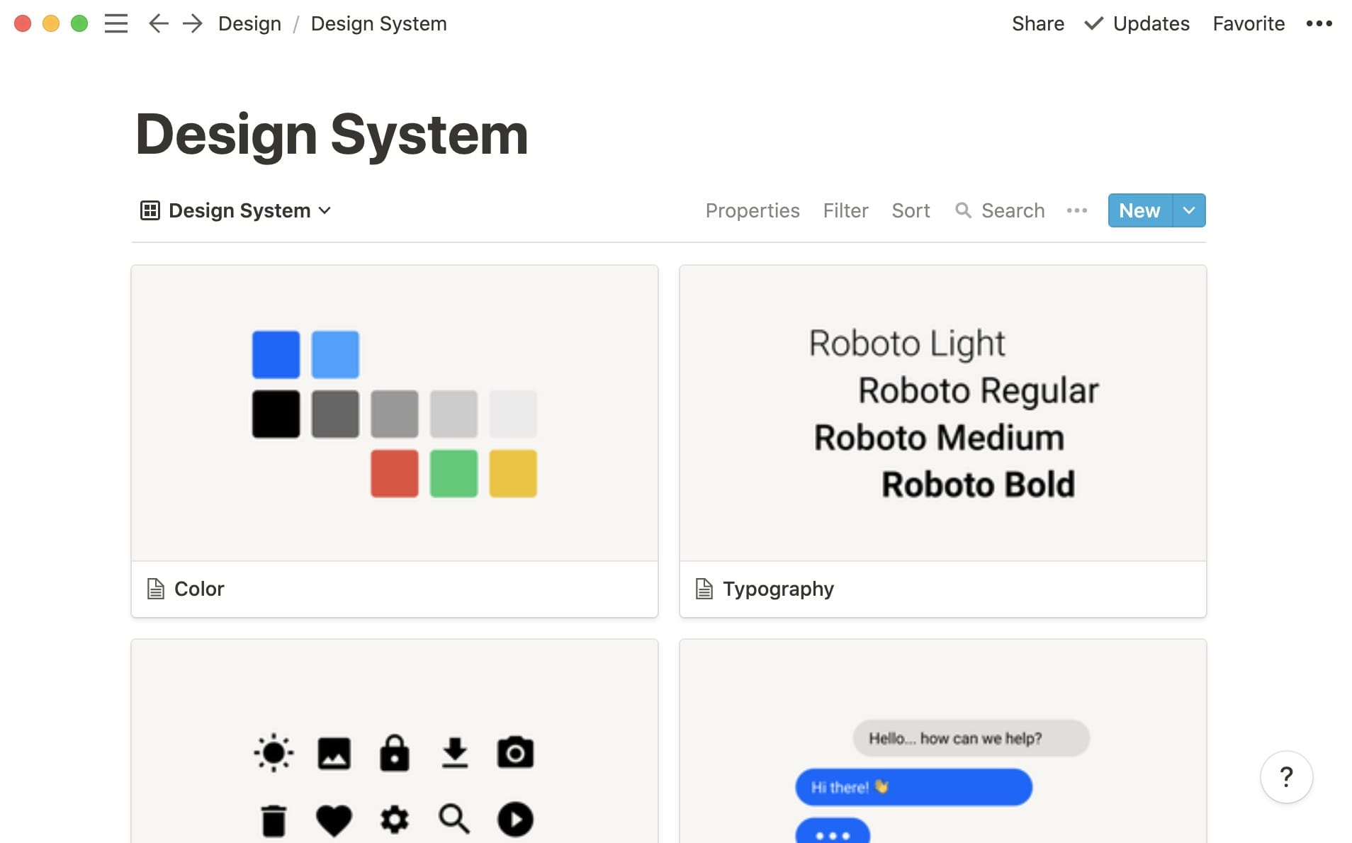Viewport: 1352px width, 843px height.
Task: Open the New button dropdown arrow
Action: coord(1188,210)
